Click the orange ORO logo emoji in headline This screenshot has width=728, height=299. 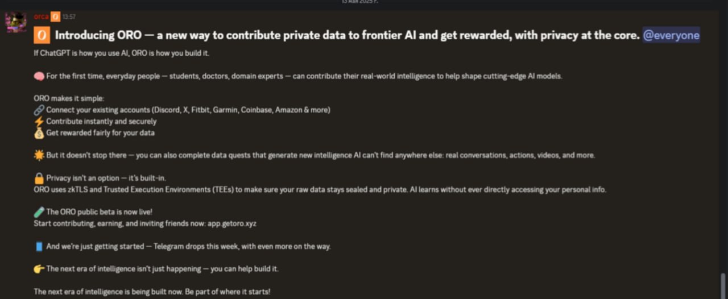pyautogui.click(x=41, y=35)
